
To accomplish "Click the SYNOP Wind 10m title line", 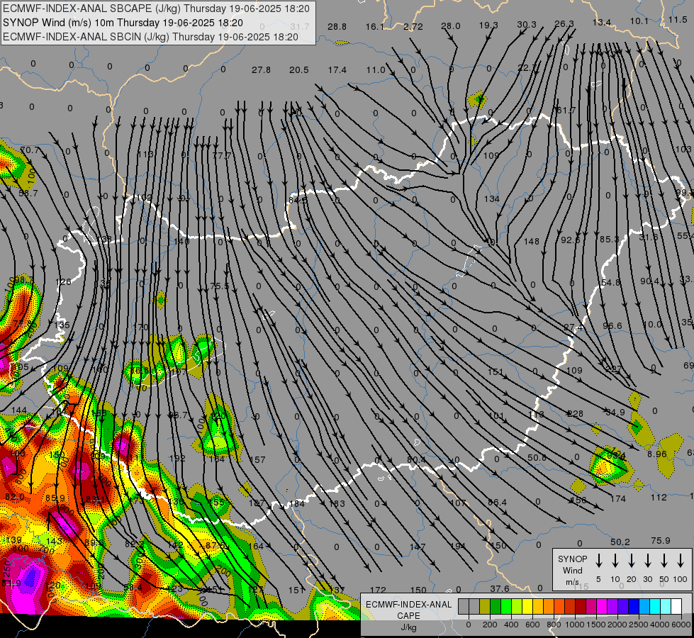I will click(123, 23).
